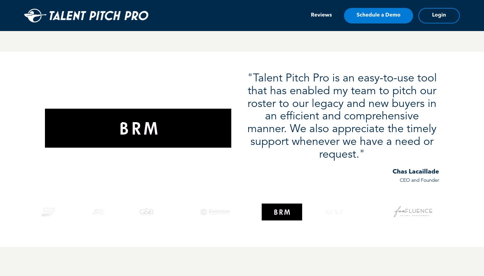Open the Reviews nav link
The height and width of the screenshot is (276, 484).
(321, 15)
